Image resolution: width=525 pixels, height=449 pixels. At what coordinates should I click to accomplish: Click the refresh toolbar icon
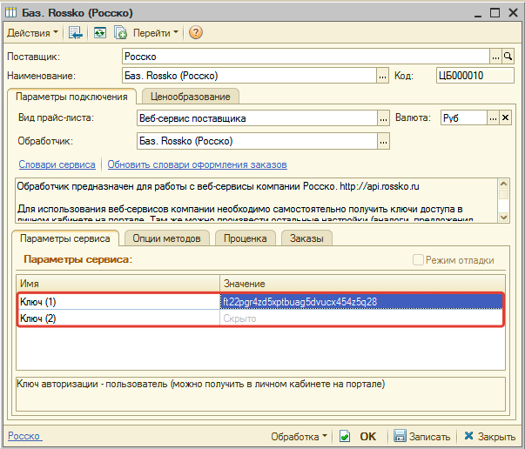(x=100, y=33)
